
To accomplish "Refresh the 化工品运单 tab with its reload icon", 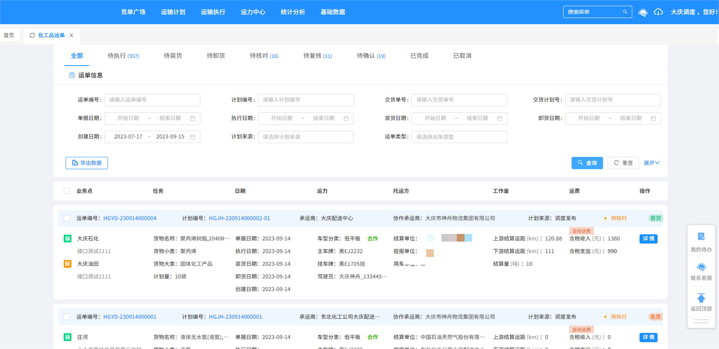I will point(32,35).
